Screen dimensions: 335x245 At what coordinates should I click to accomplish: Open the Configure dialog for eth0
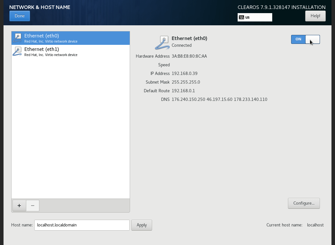pos(304,203)
